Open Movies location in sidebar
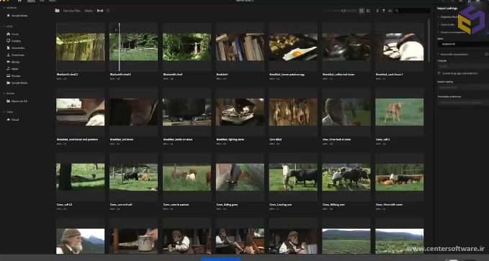The image size is (489, 261). 14,62
